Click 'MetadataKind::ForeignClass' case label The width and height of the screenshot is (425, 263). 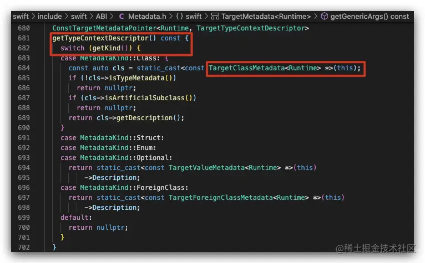[132, 188]
